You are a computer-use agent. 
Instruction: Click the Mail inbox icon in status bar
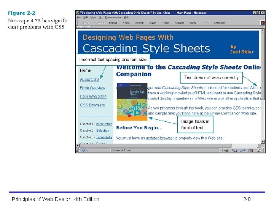(234, 150)
